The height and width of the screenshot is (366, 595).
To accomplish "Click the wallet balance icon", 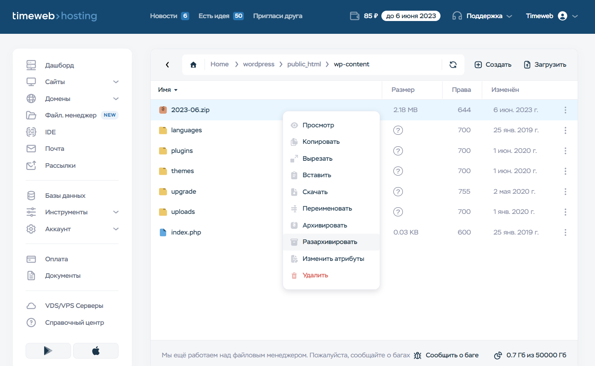I will pyautogui.click(x=355, y=16).
